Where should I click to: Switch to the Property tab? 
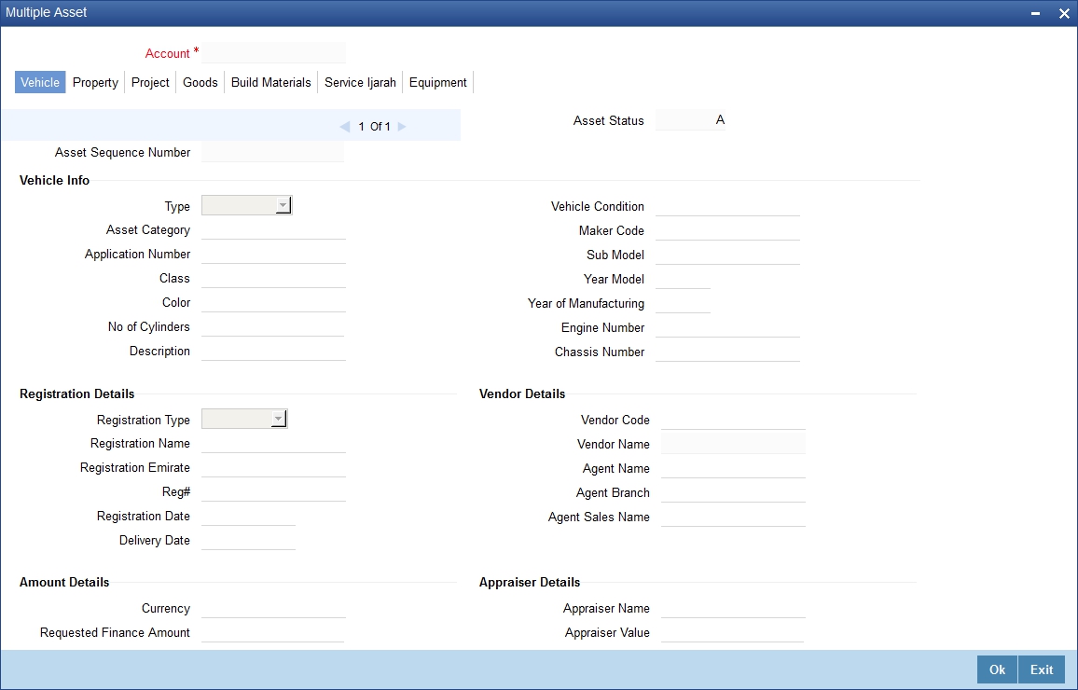click(95, 82)
